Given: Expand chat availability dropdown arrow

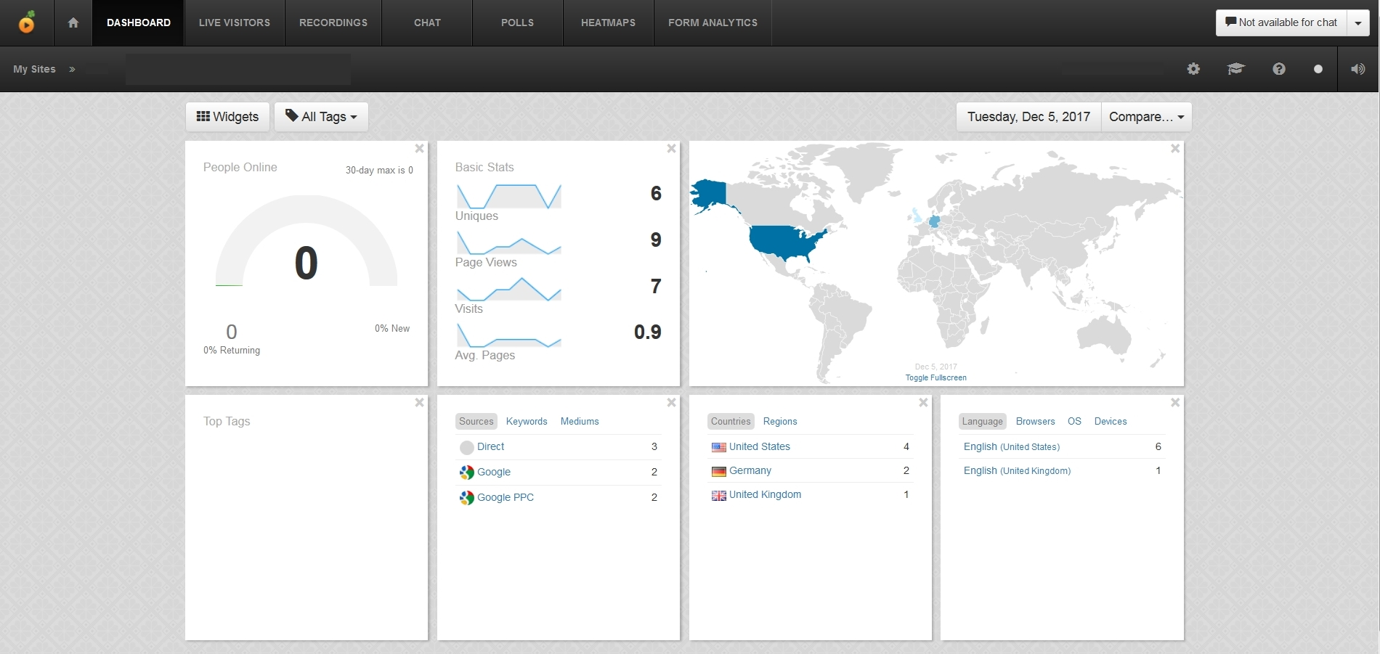Looking at the screenshot, I should click(x=1358, y=23).
